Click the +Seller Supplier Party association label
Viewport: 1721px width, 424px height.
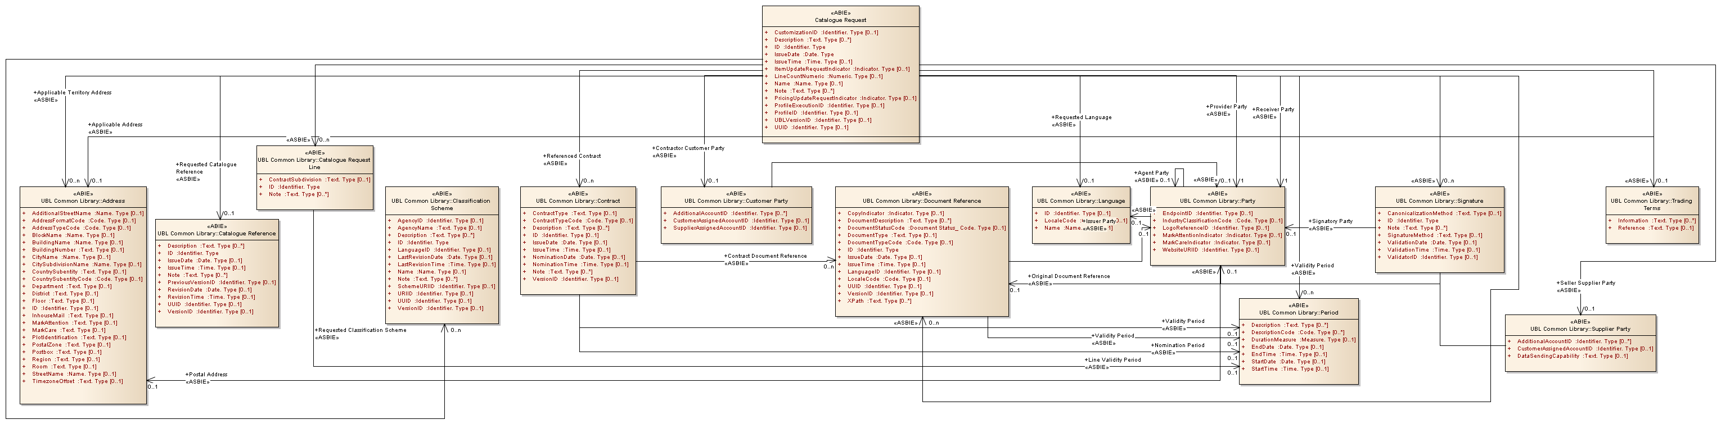[x=1585, y=282]
